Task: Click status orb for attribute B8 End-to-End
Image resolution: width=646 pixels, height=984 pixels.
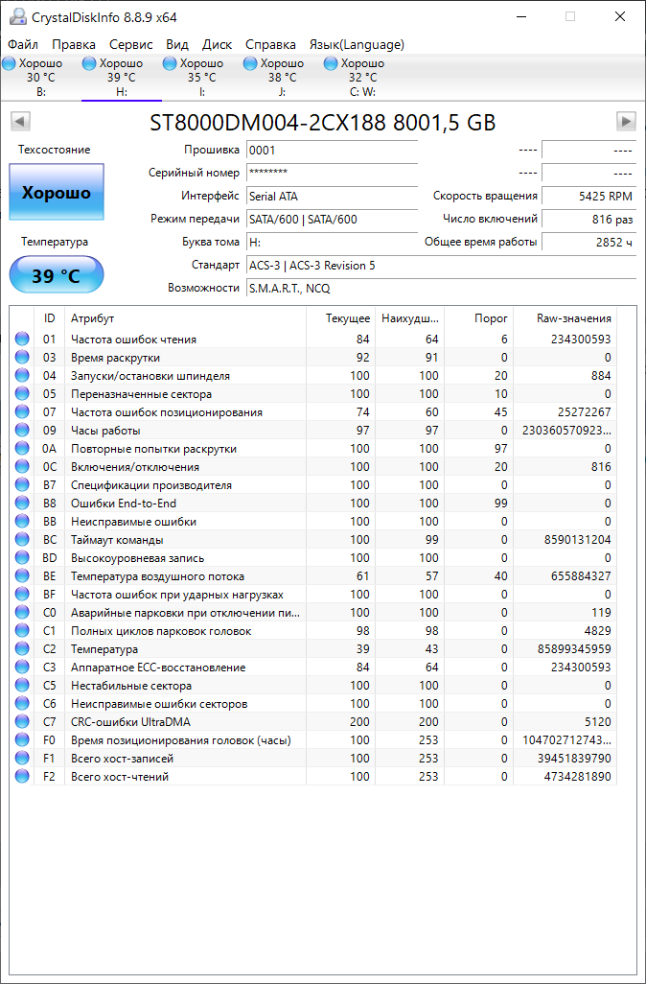Action: click(22, 503)
